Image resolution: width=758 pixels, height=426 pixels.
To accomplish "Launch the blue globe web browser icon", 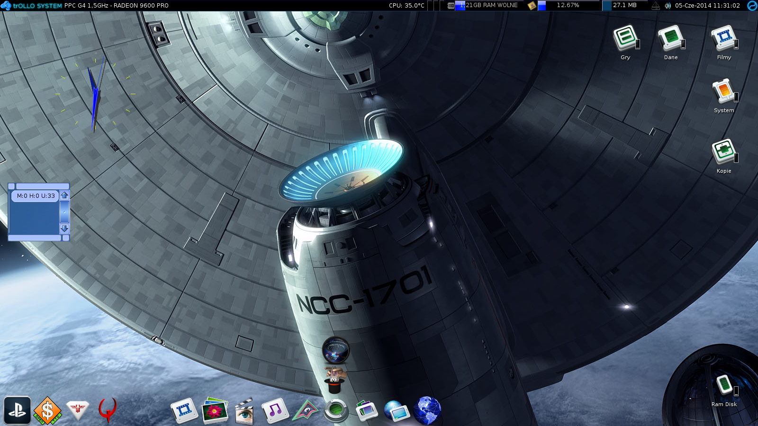I will [427, 410].
